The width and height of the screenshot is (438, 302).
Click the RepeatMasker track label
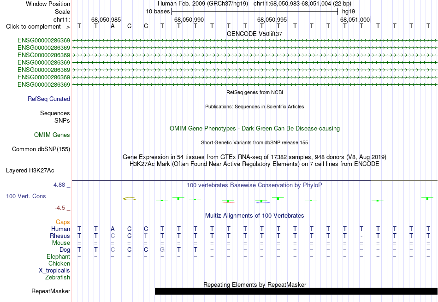(x=51, y=291)
